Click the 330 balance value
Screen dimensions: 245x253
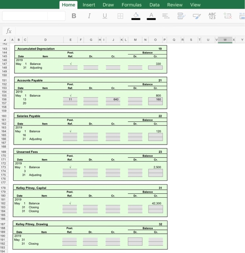pyautogui.click(x=158, y=64)
